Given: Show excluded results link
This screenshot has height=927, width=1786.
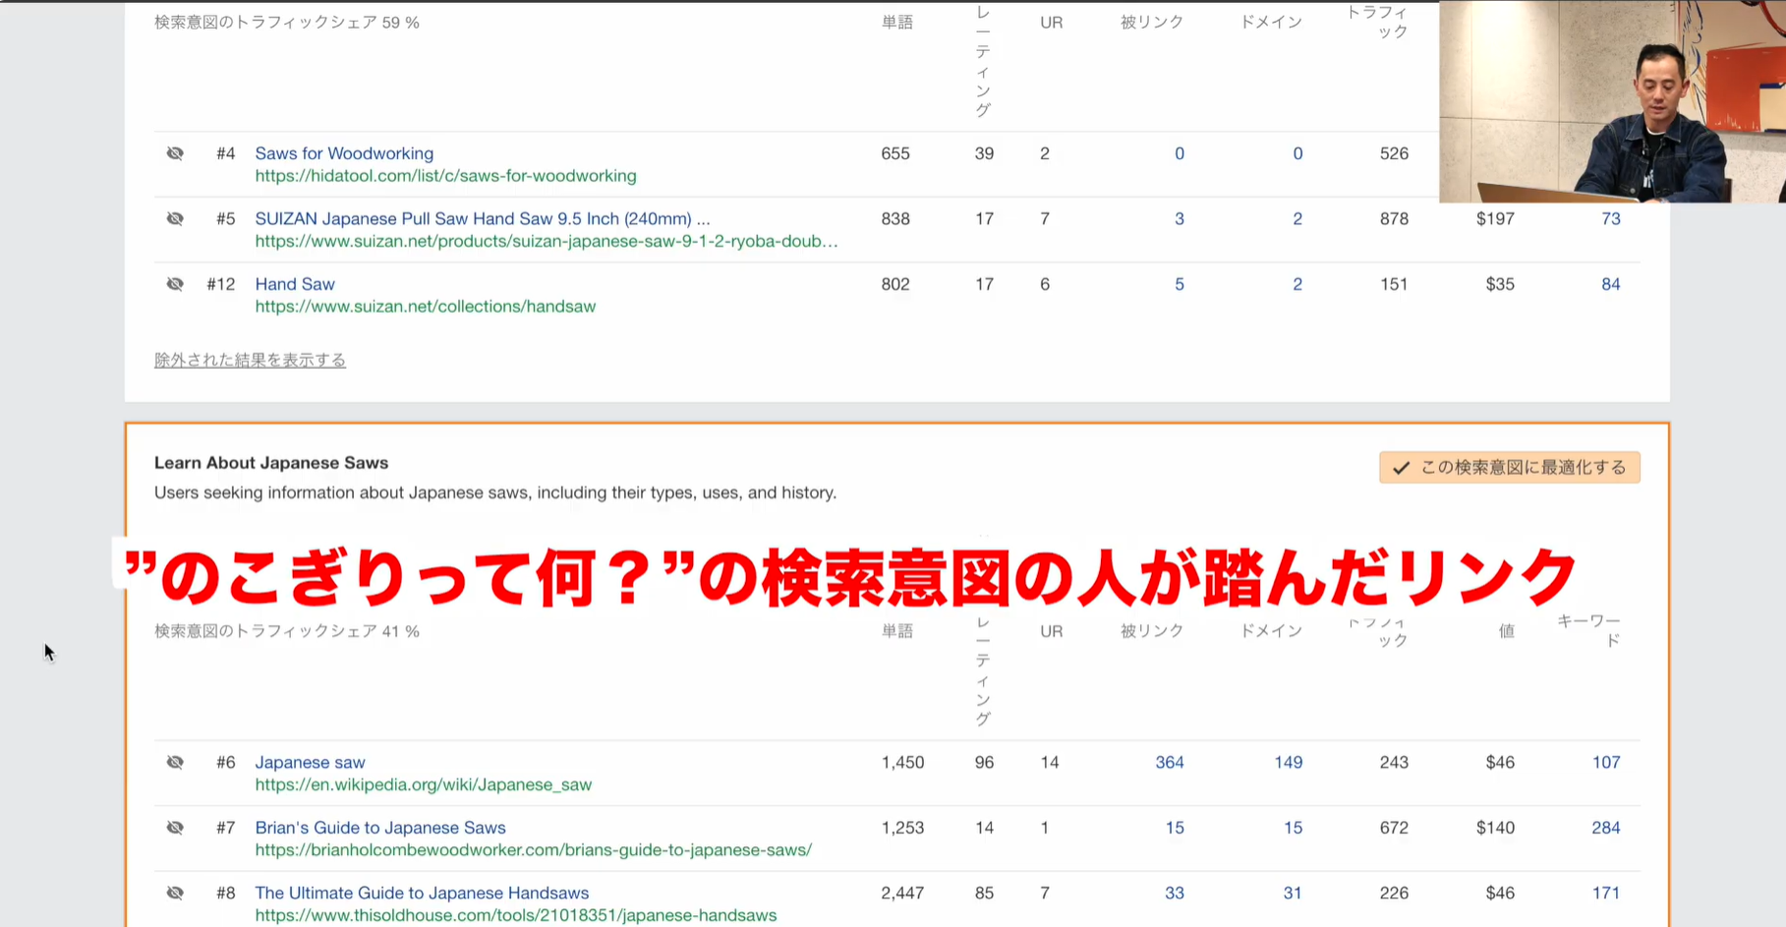Looking at the screenshot, I should click(250, 360).
